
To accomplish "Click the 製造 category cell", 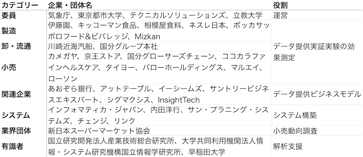I will pos(9,31).
